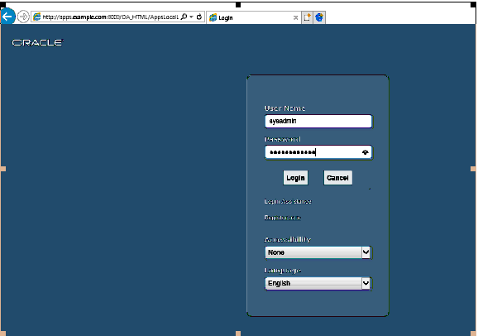
Task: Click the User Name input field
Action: (x=318, y=121)
